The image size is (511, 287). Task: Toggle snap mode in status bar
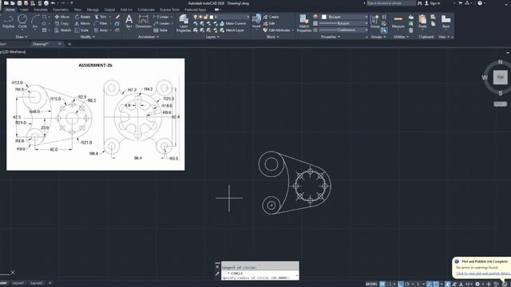[389, 284]
